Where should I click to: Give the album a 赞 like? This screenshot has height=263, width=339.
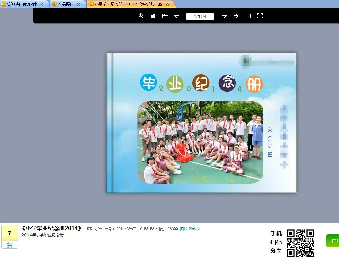[9, 245]
